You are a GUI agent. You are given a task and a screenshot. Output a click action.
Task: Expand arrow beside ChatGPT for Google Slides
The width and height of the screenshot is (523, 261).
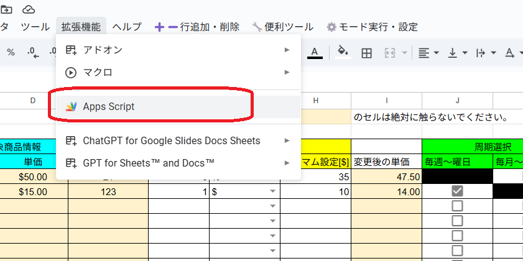pyautogui.click(x=287, y=140)
